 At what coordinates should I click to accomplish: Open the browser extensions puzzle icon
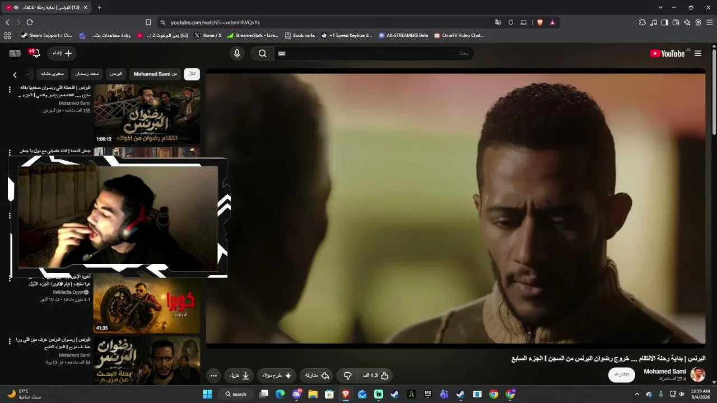click(642, 22)
